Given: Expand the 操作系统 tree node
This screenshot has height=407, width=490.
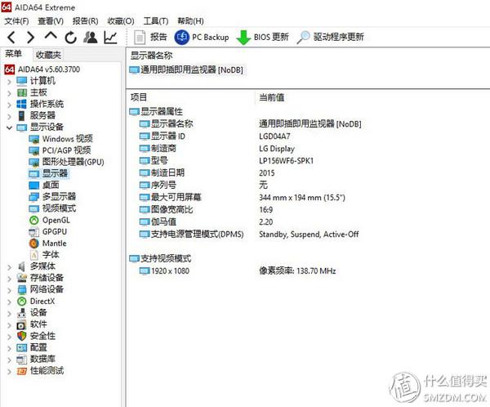Looking at the screenshot, I should point(9,105).
